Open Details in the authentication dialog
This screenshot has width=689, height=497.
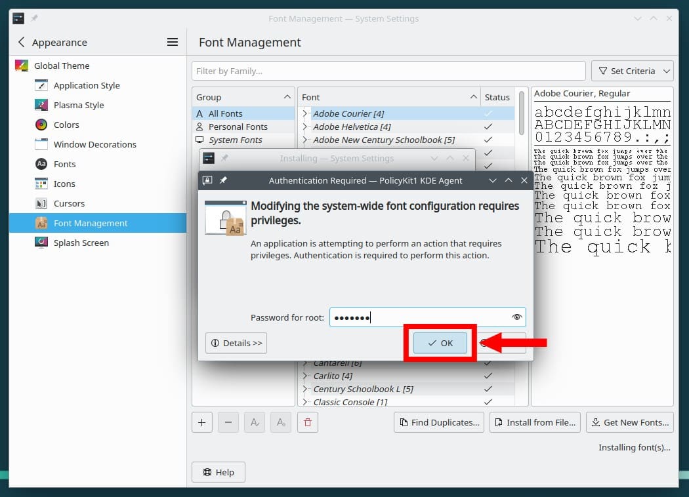pyautogui.click(x=236, y=342)
